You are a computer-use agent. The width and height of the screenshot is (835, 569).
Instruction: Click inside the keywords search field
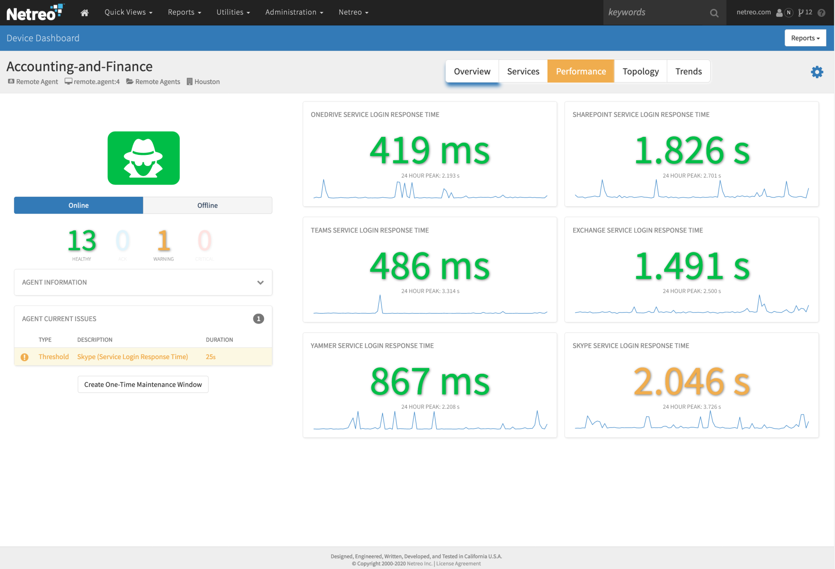click(x=652, y=13)
